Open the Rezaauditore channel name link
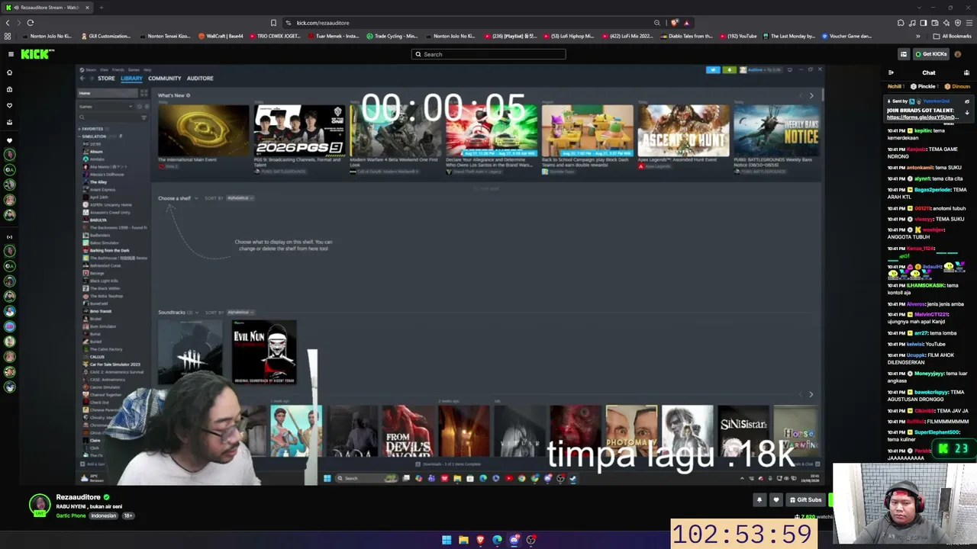 [78, 497]
